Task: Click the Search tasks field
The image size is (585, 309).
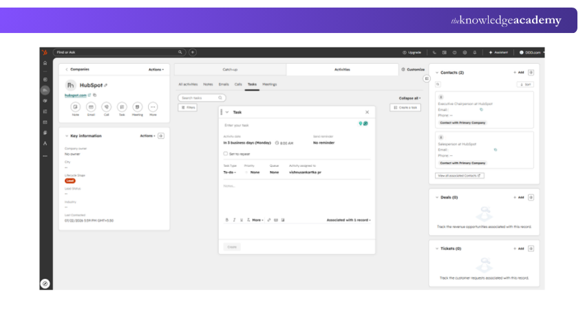Action: [x=202, y=98]
